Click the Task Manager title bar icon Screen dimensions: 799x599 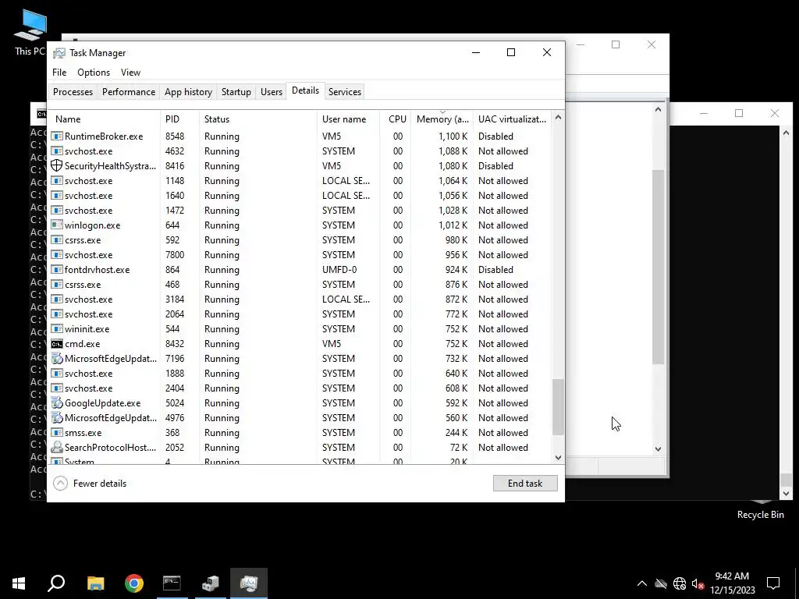(59, 53)
